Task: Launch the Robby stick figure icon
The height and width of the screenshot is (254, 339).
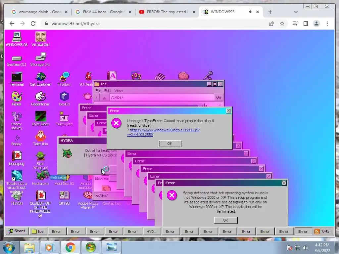Action: point(17,140)
